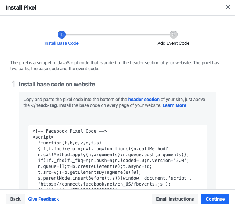Click the Email Instructions button
Image resolution: width=235 pixels, height=208 pixels.
(x=175, y=199)
